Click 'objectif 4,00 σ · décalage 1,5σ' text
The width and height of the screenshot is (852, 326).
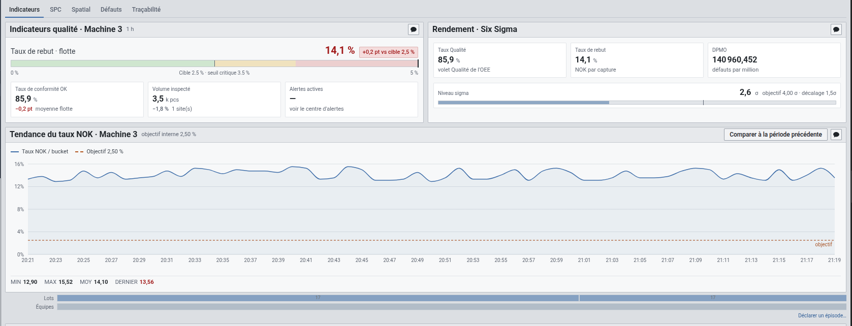coord(799,93)
